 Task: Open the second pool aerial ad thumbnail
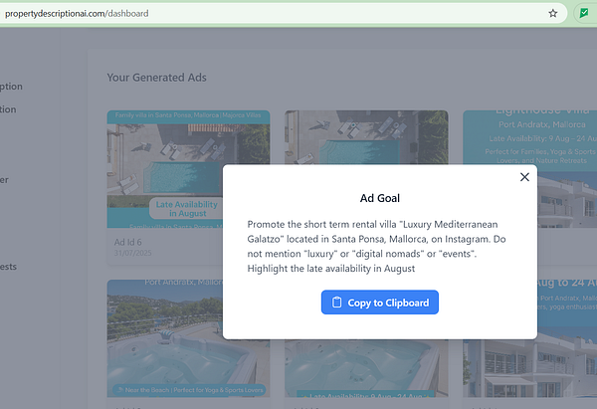(x=366, y=137)
